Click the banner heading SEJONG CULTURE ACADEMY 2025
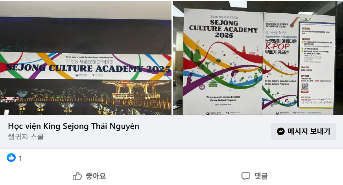The height and width of the screenshot is (185, 343). (88, 69)
